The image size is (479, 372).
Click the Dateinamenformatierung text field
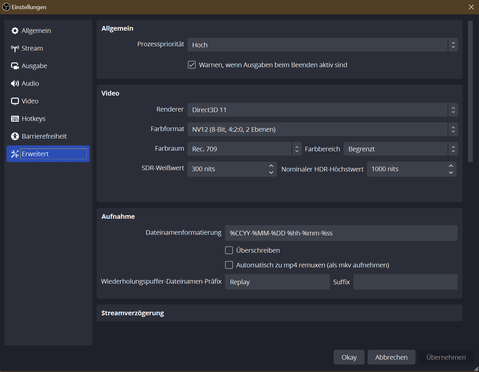click(341, 233)
